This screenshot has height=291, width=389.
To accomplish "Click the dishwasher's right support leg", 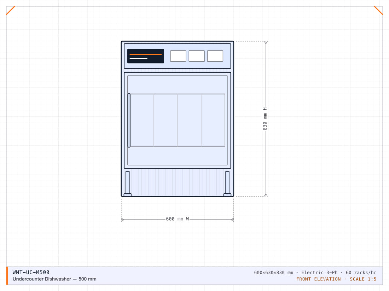I will coord(227,184).
